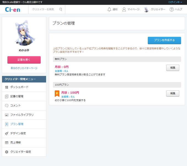The height and width of the screenshot is (166, 187).
Task: Click the 無料プラン限定特典 description text
Action: [80, 74]
